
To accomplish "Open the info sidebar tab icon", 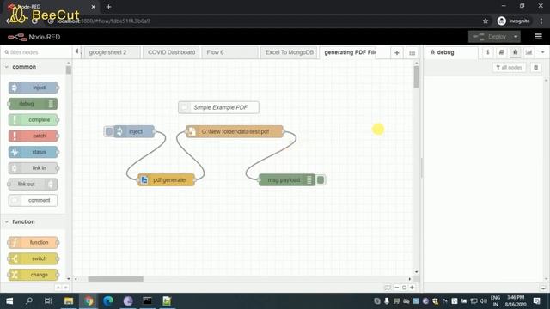I will click(x=487, y=52).
